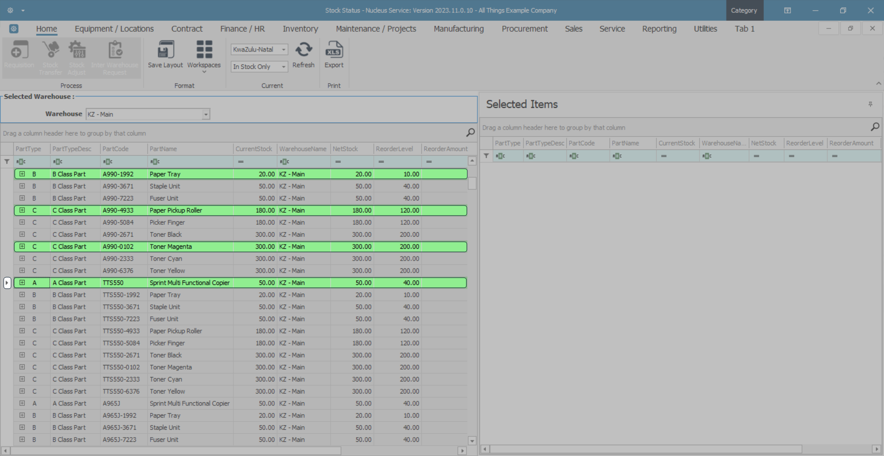Pin the Selected Items panel
884x456 pixels.
870,104
